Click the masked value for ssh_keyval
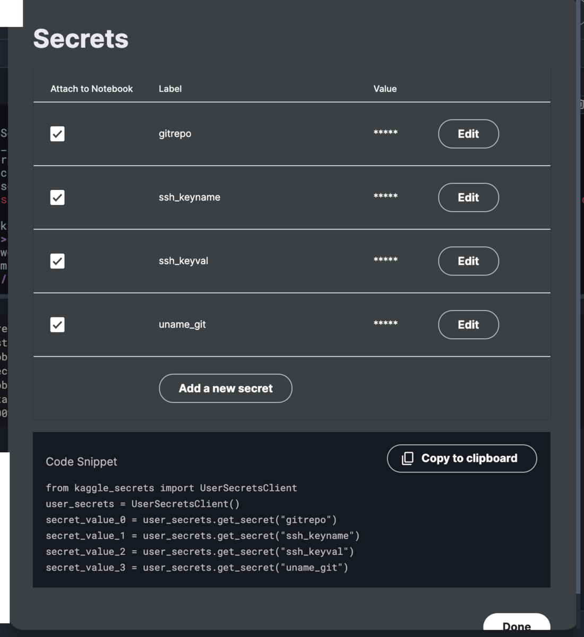Screen dimensions: 584x637 point(385,260)
